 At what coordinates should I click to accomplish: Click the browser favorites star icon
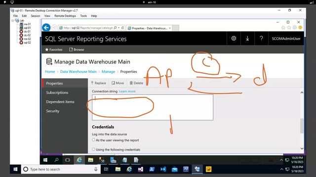(289, 28)
